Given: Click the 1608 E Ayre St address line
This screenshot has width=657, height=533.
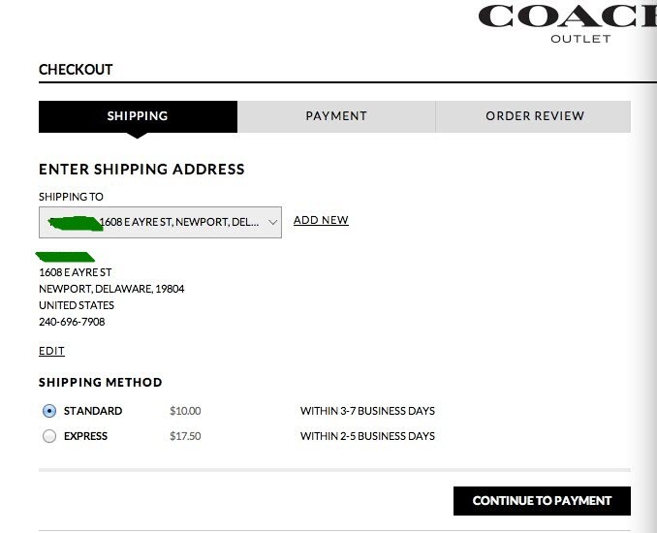Looking at the screenshot, I should tap(75, 272).
